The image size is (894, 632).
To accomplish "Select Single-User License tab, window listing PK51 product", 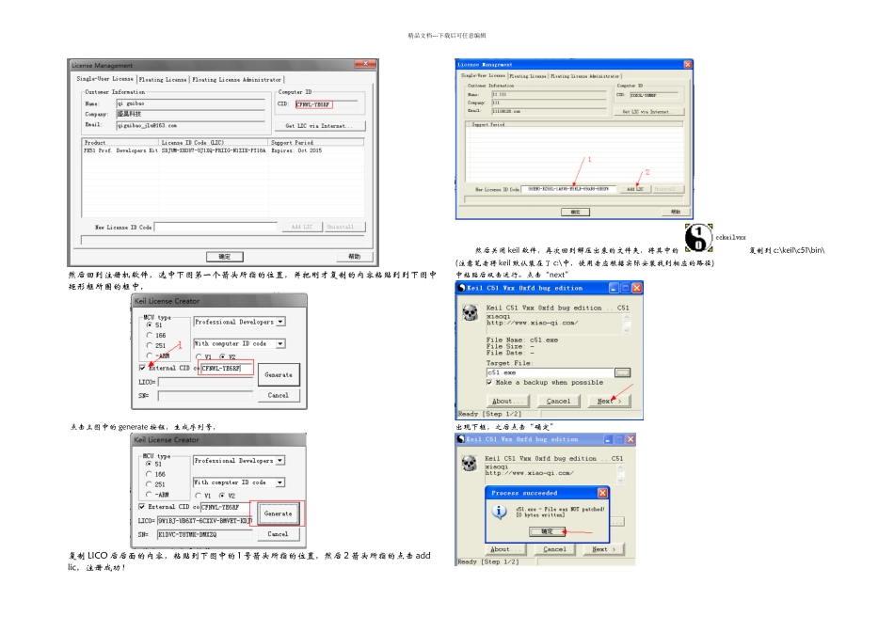I will point(104,79).
